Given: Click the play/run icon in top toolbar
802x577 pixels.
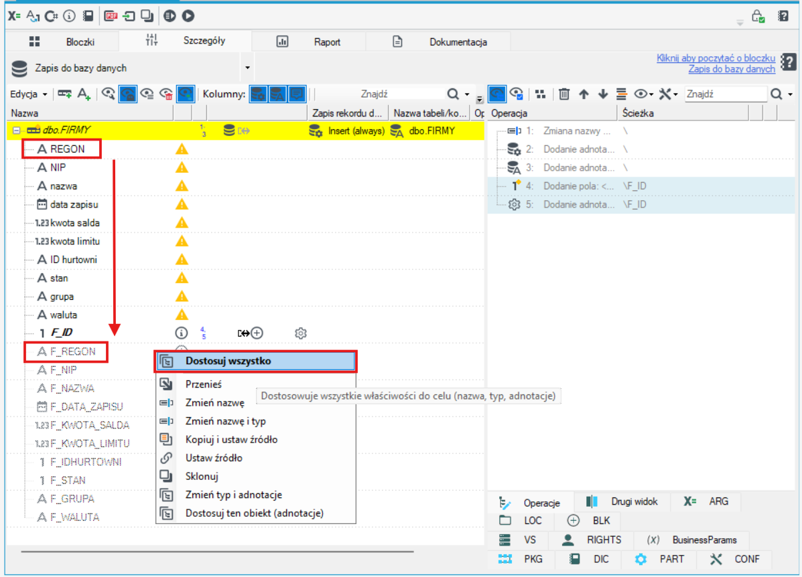Looking at the screenshot, I should pyautogui.click(x=188, y=16).
